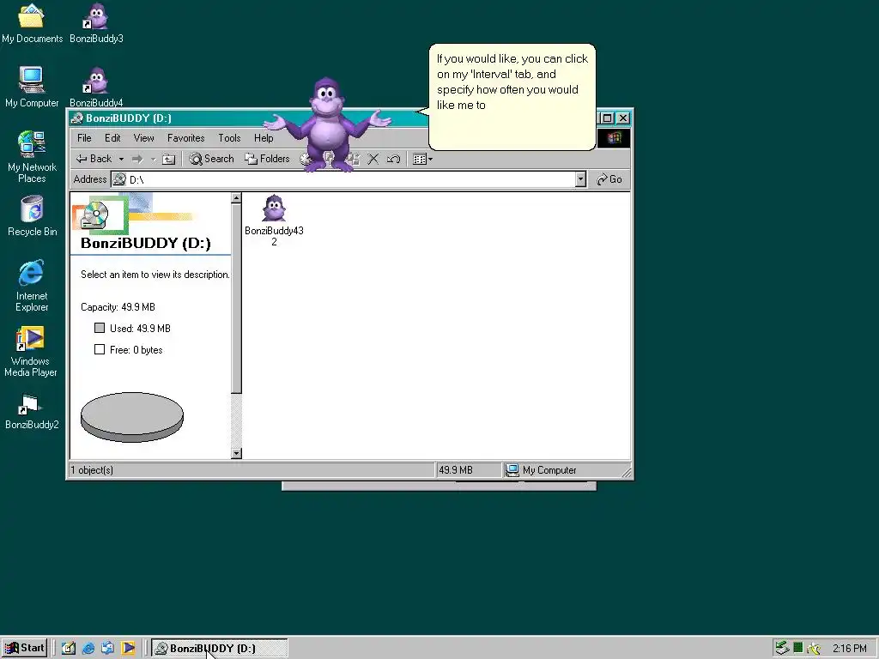Open the Views dropdown button

[x=422, y=159]
